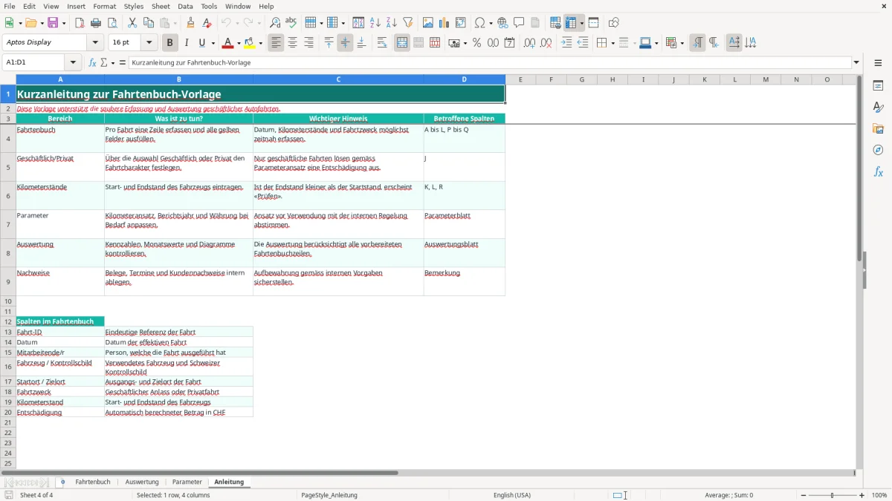Increase the cell indent
This screenshot has height=501, width=892.
click(x=566, y=43)
